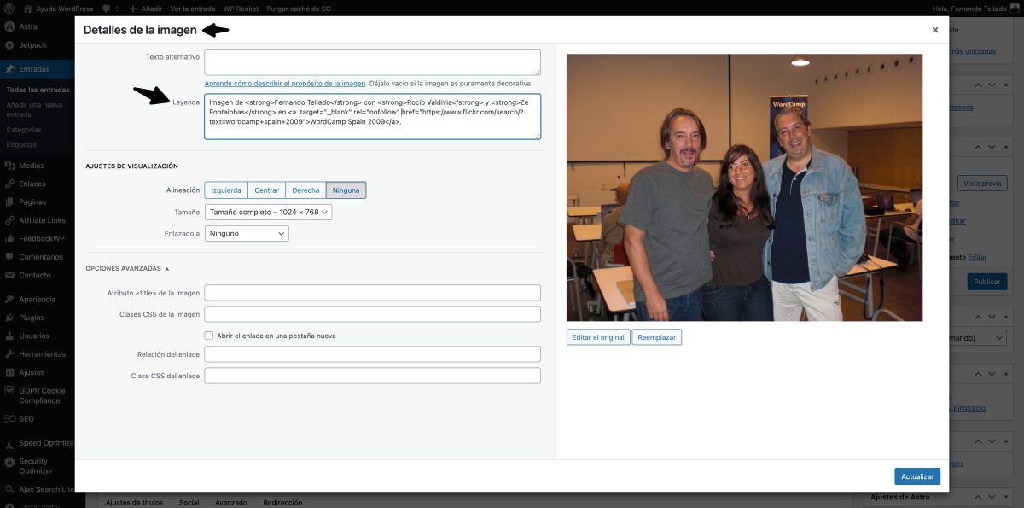The width and height of the screenshot is (1024, 508).
Task: Set alignment to Izquierda
Action: pyautogui.click(x=226, y=190)
